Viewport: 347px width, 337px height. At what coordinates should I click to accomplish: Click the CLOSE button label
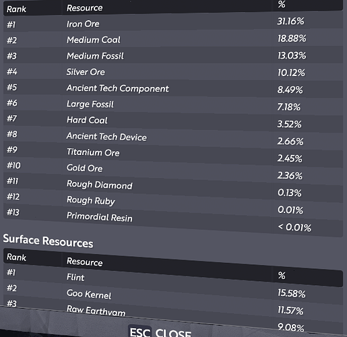pyautogui.click(x=173, y=333)
